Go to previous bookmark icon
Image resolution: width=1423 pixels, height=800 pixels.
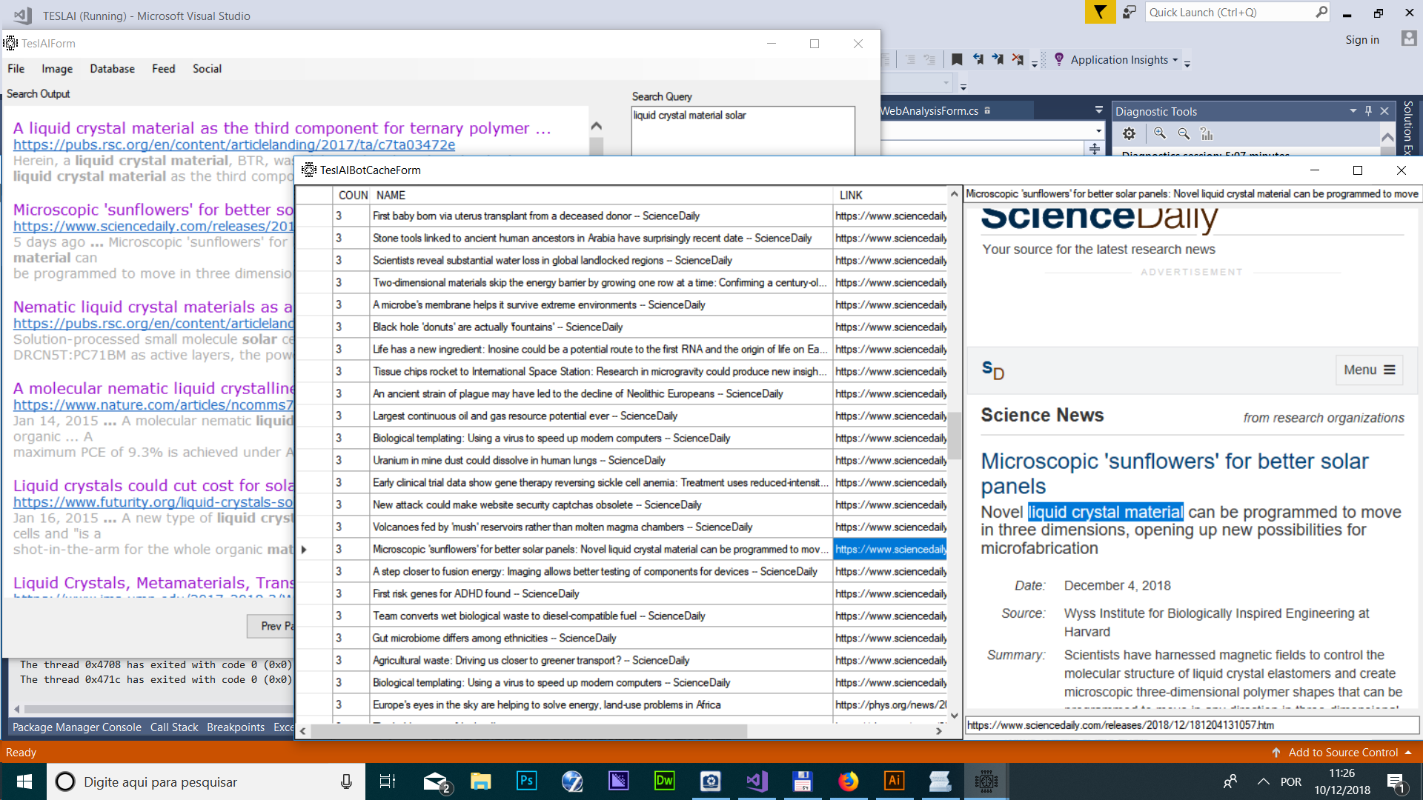[x=978, y=59]
